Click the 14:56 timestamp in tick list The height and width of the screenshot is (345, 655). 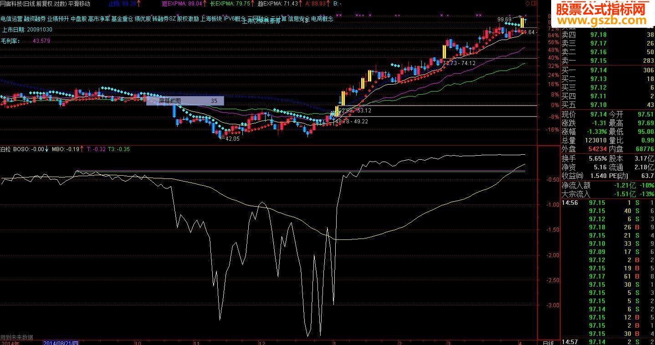[570, 203]
